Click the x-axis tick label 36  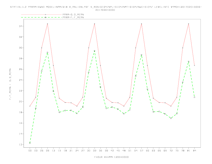tap(100, 151)
